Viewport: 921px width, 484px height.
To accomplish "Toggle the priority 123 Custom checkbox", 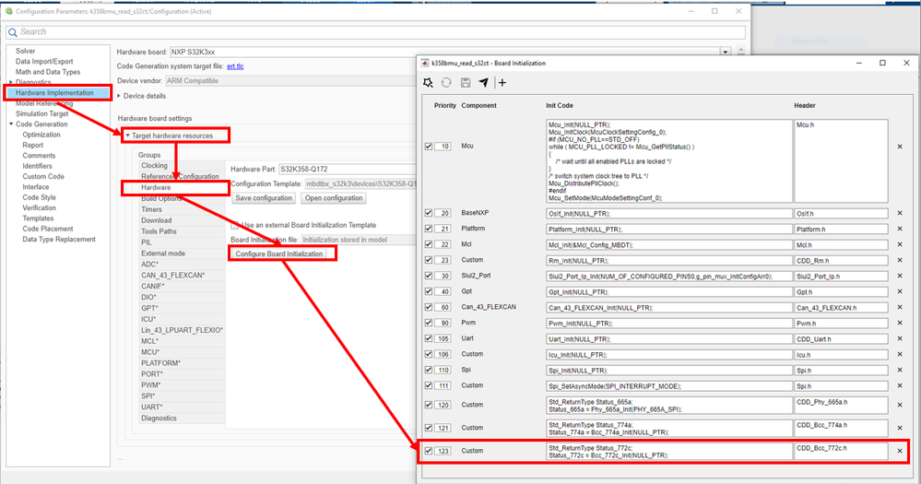I will pyautogui.click(x=428, y=451).
